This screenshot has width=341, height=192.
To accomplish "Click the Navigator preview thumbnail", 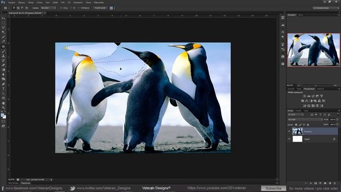I will pyautogui.click(x=313, y=50).
